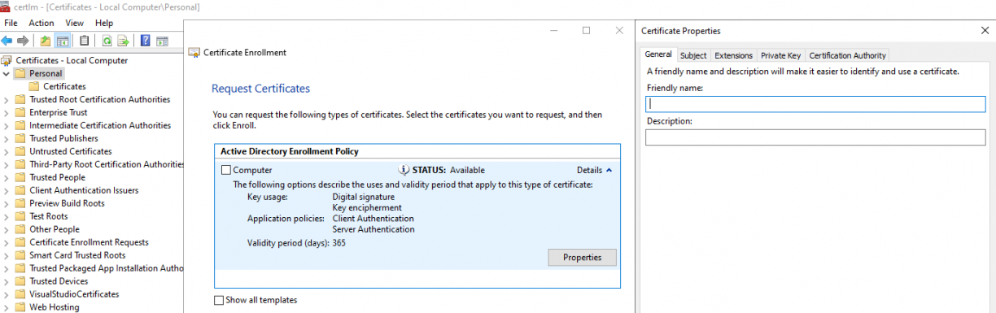Viewport: 996px width, 313px height.
Task: Click the Properties button
Action: click(582, 257)
